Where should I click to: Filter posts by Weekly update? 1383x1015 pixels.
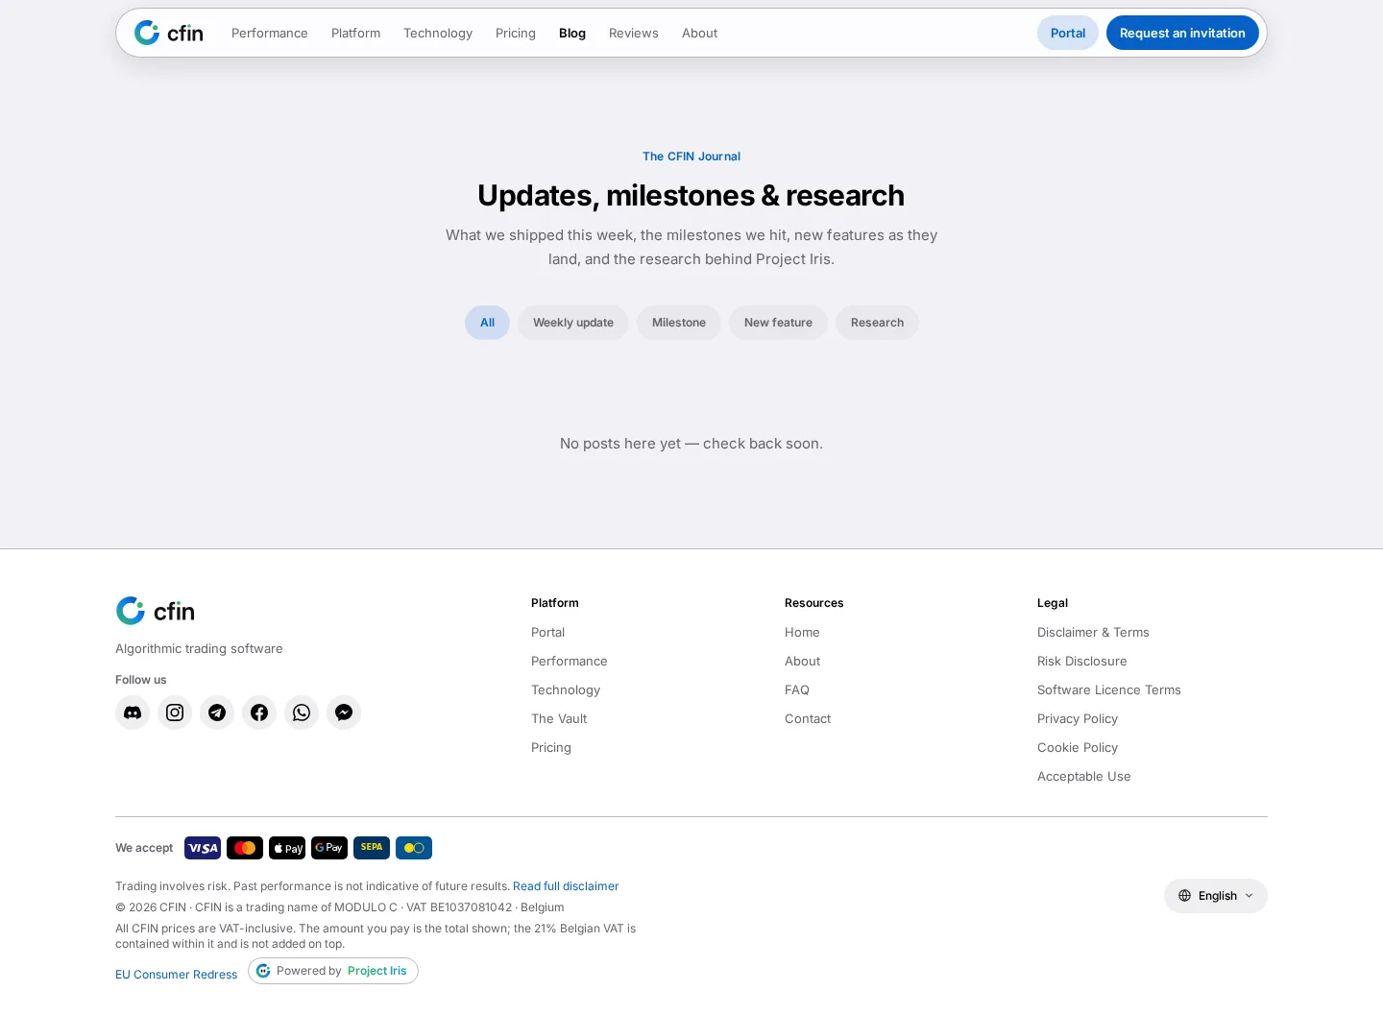click(x=573, y=323)
